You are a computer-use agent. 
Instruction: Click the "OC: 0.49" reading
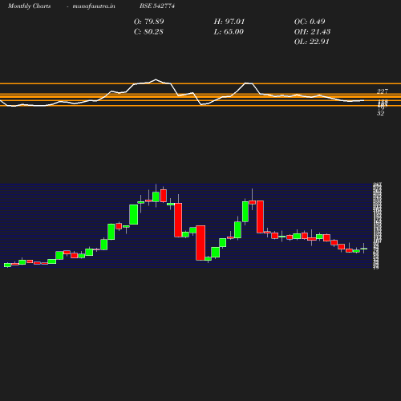(310, 22)
